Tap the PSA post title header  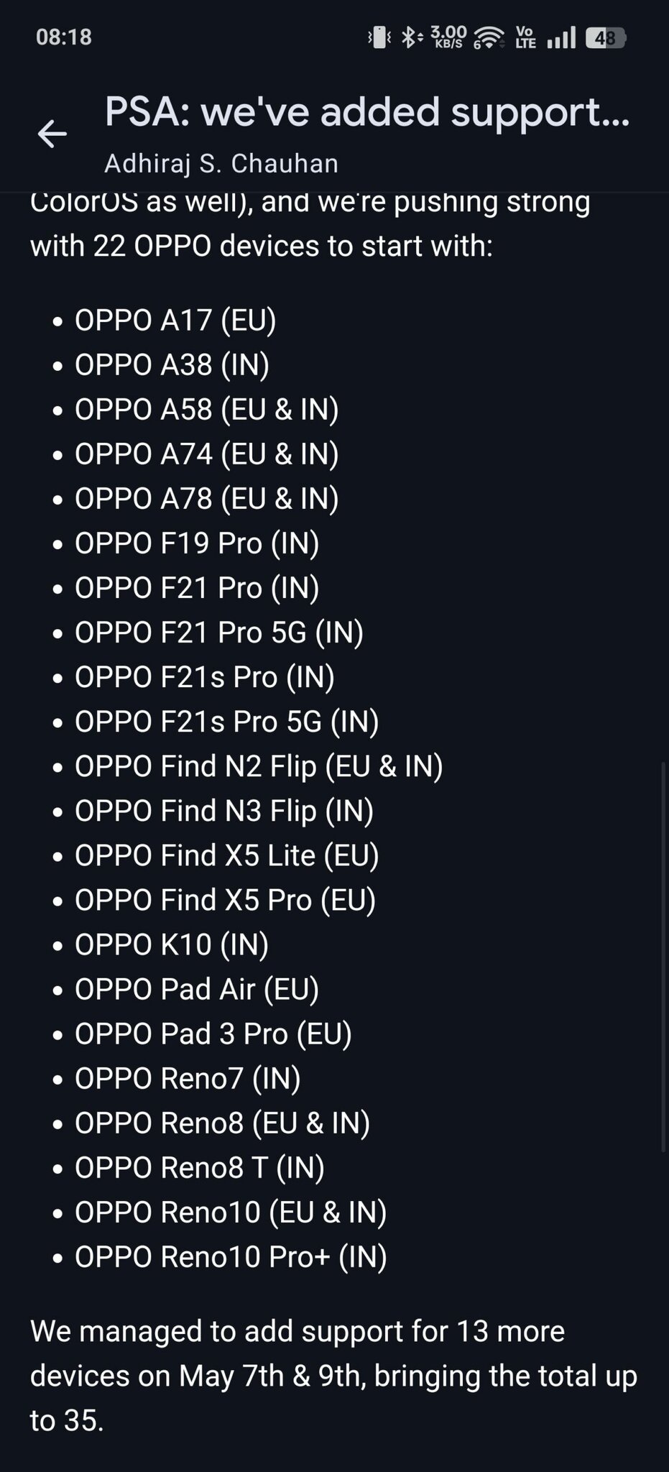pos(368,113)
